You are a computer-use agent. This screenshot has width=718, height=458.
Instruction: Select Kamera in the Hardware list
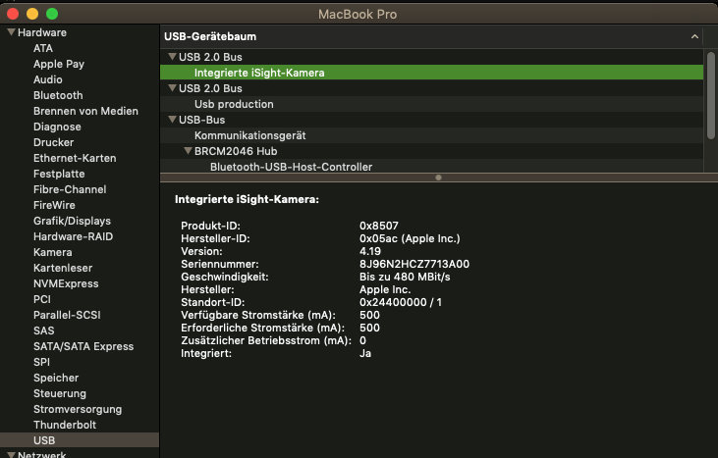pos(52,252)
